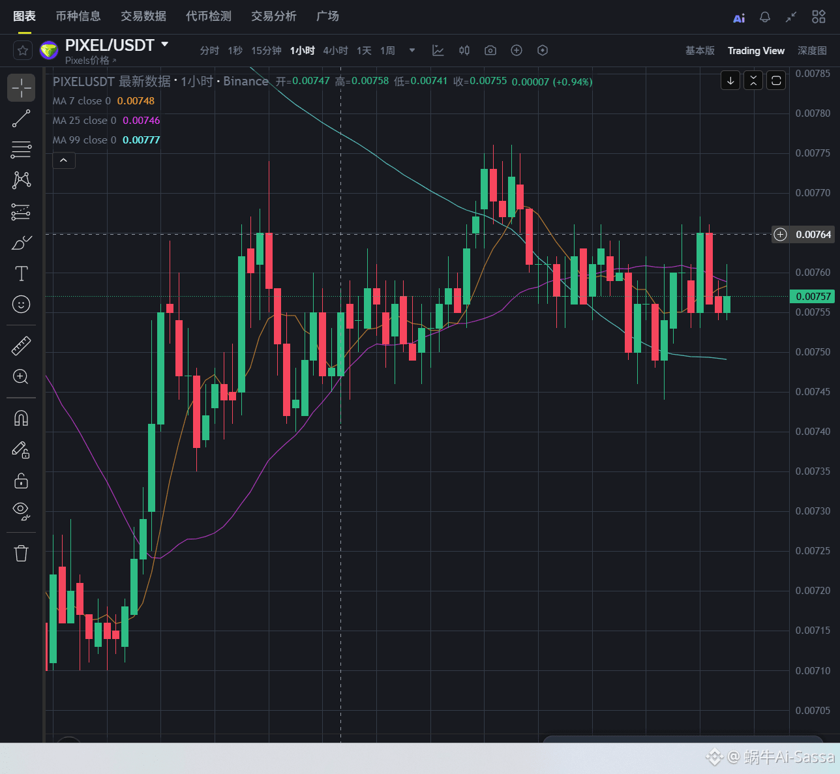The height and width of the screenshot is (774, 840).
Task: Collapse the indicator legend chevron
Action: coord(64,160)
